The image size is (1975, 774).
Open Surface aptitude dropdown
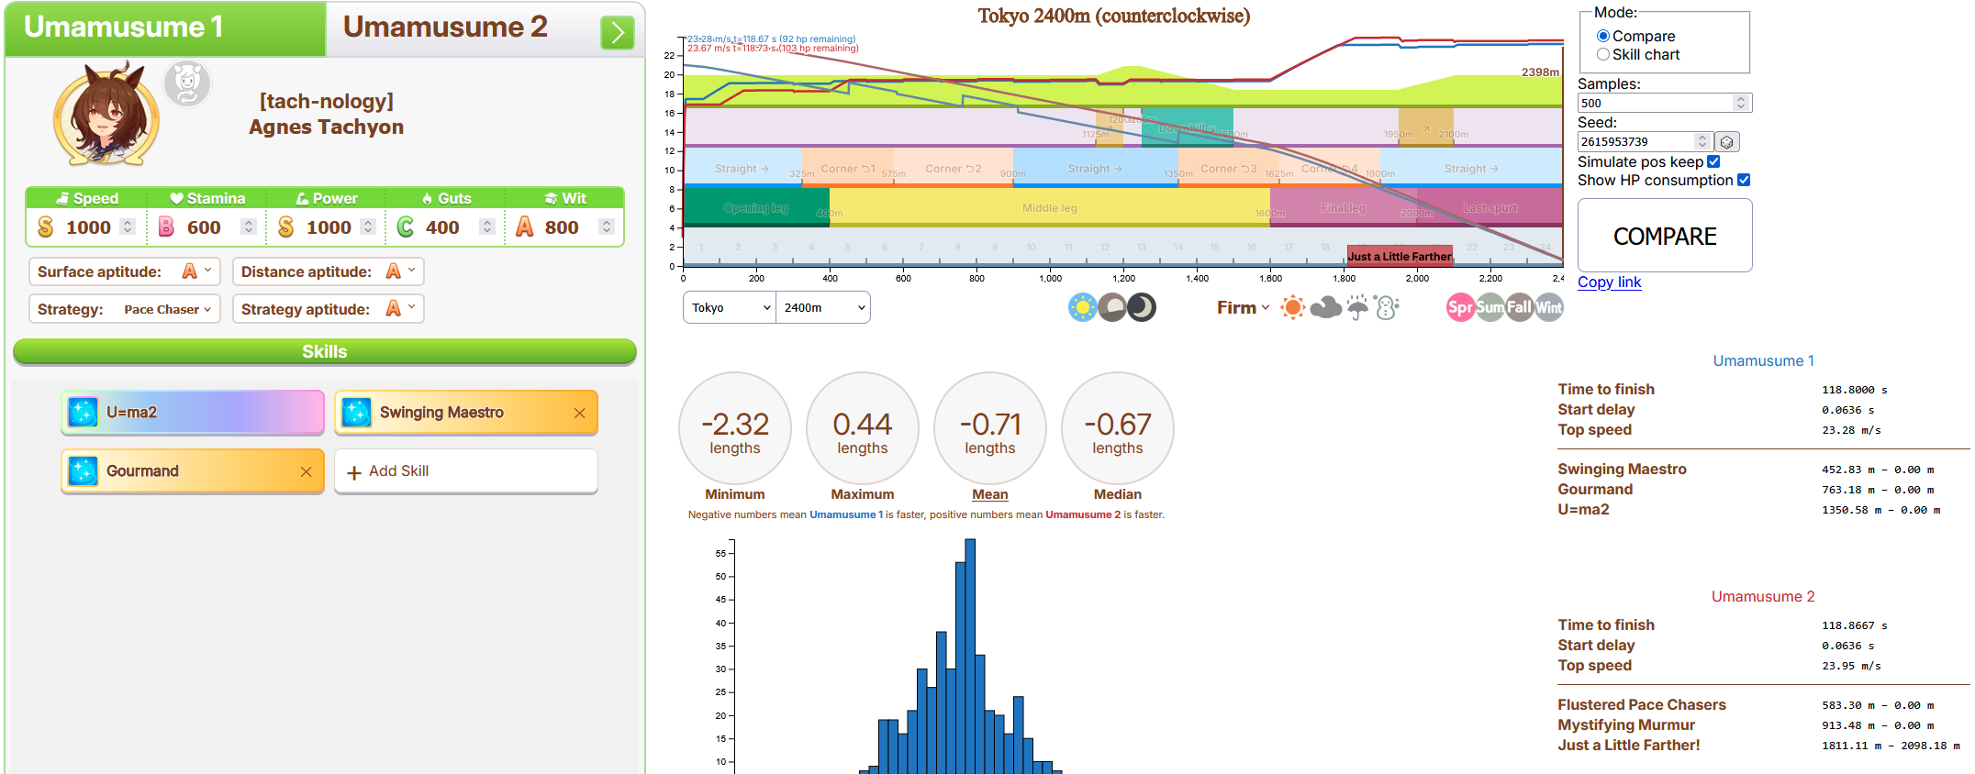[x=125, y=271]
